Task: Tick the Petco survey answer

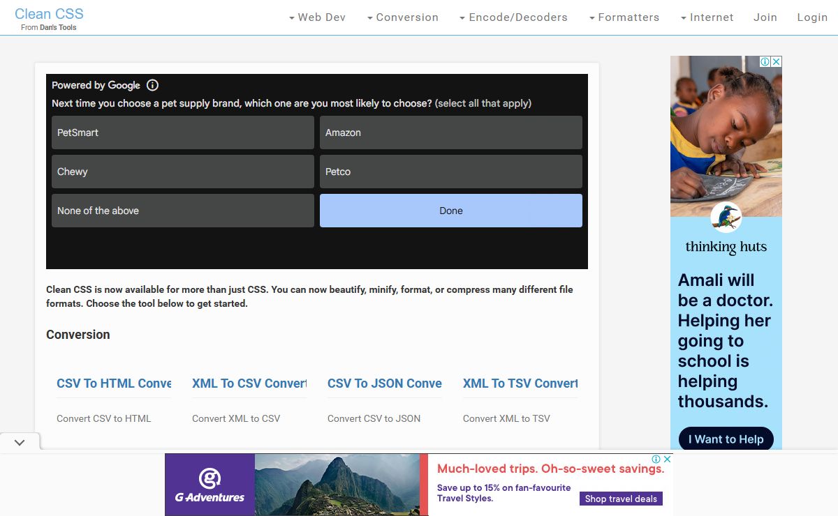Action: click(x=450, y=172)
